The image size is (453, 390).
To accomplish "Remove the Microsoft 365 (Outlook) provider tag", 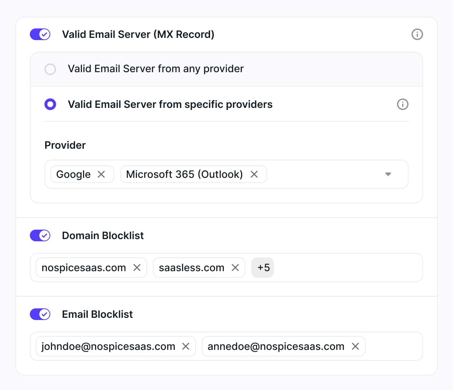I will [x=254, y=174].
